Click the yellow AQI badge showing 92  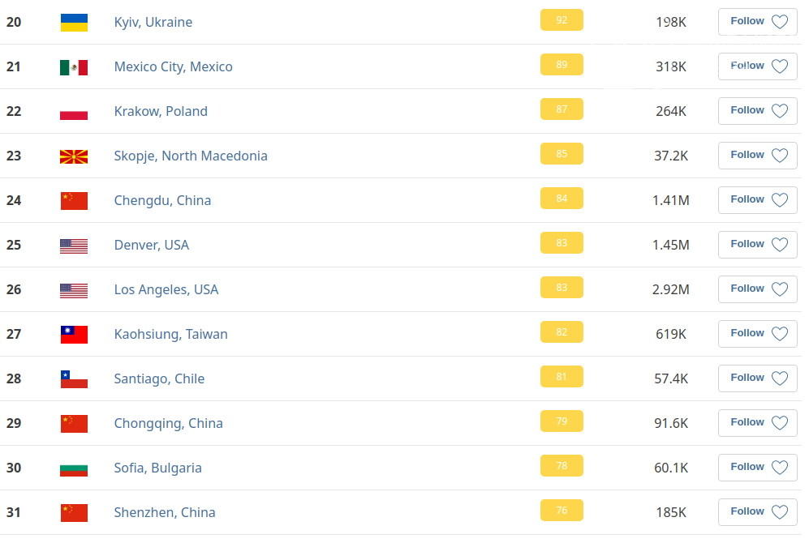pyautogui.click(x=562, y=20)
